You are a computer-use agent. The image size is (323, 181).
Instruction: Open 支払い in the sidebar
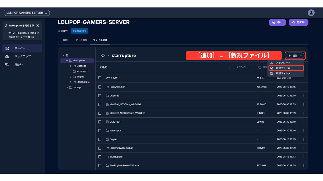(x=22, y=64)
